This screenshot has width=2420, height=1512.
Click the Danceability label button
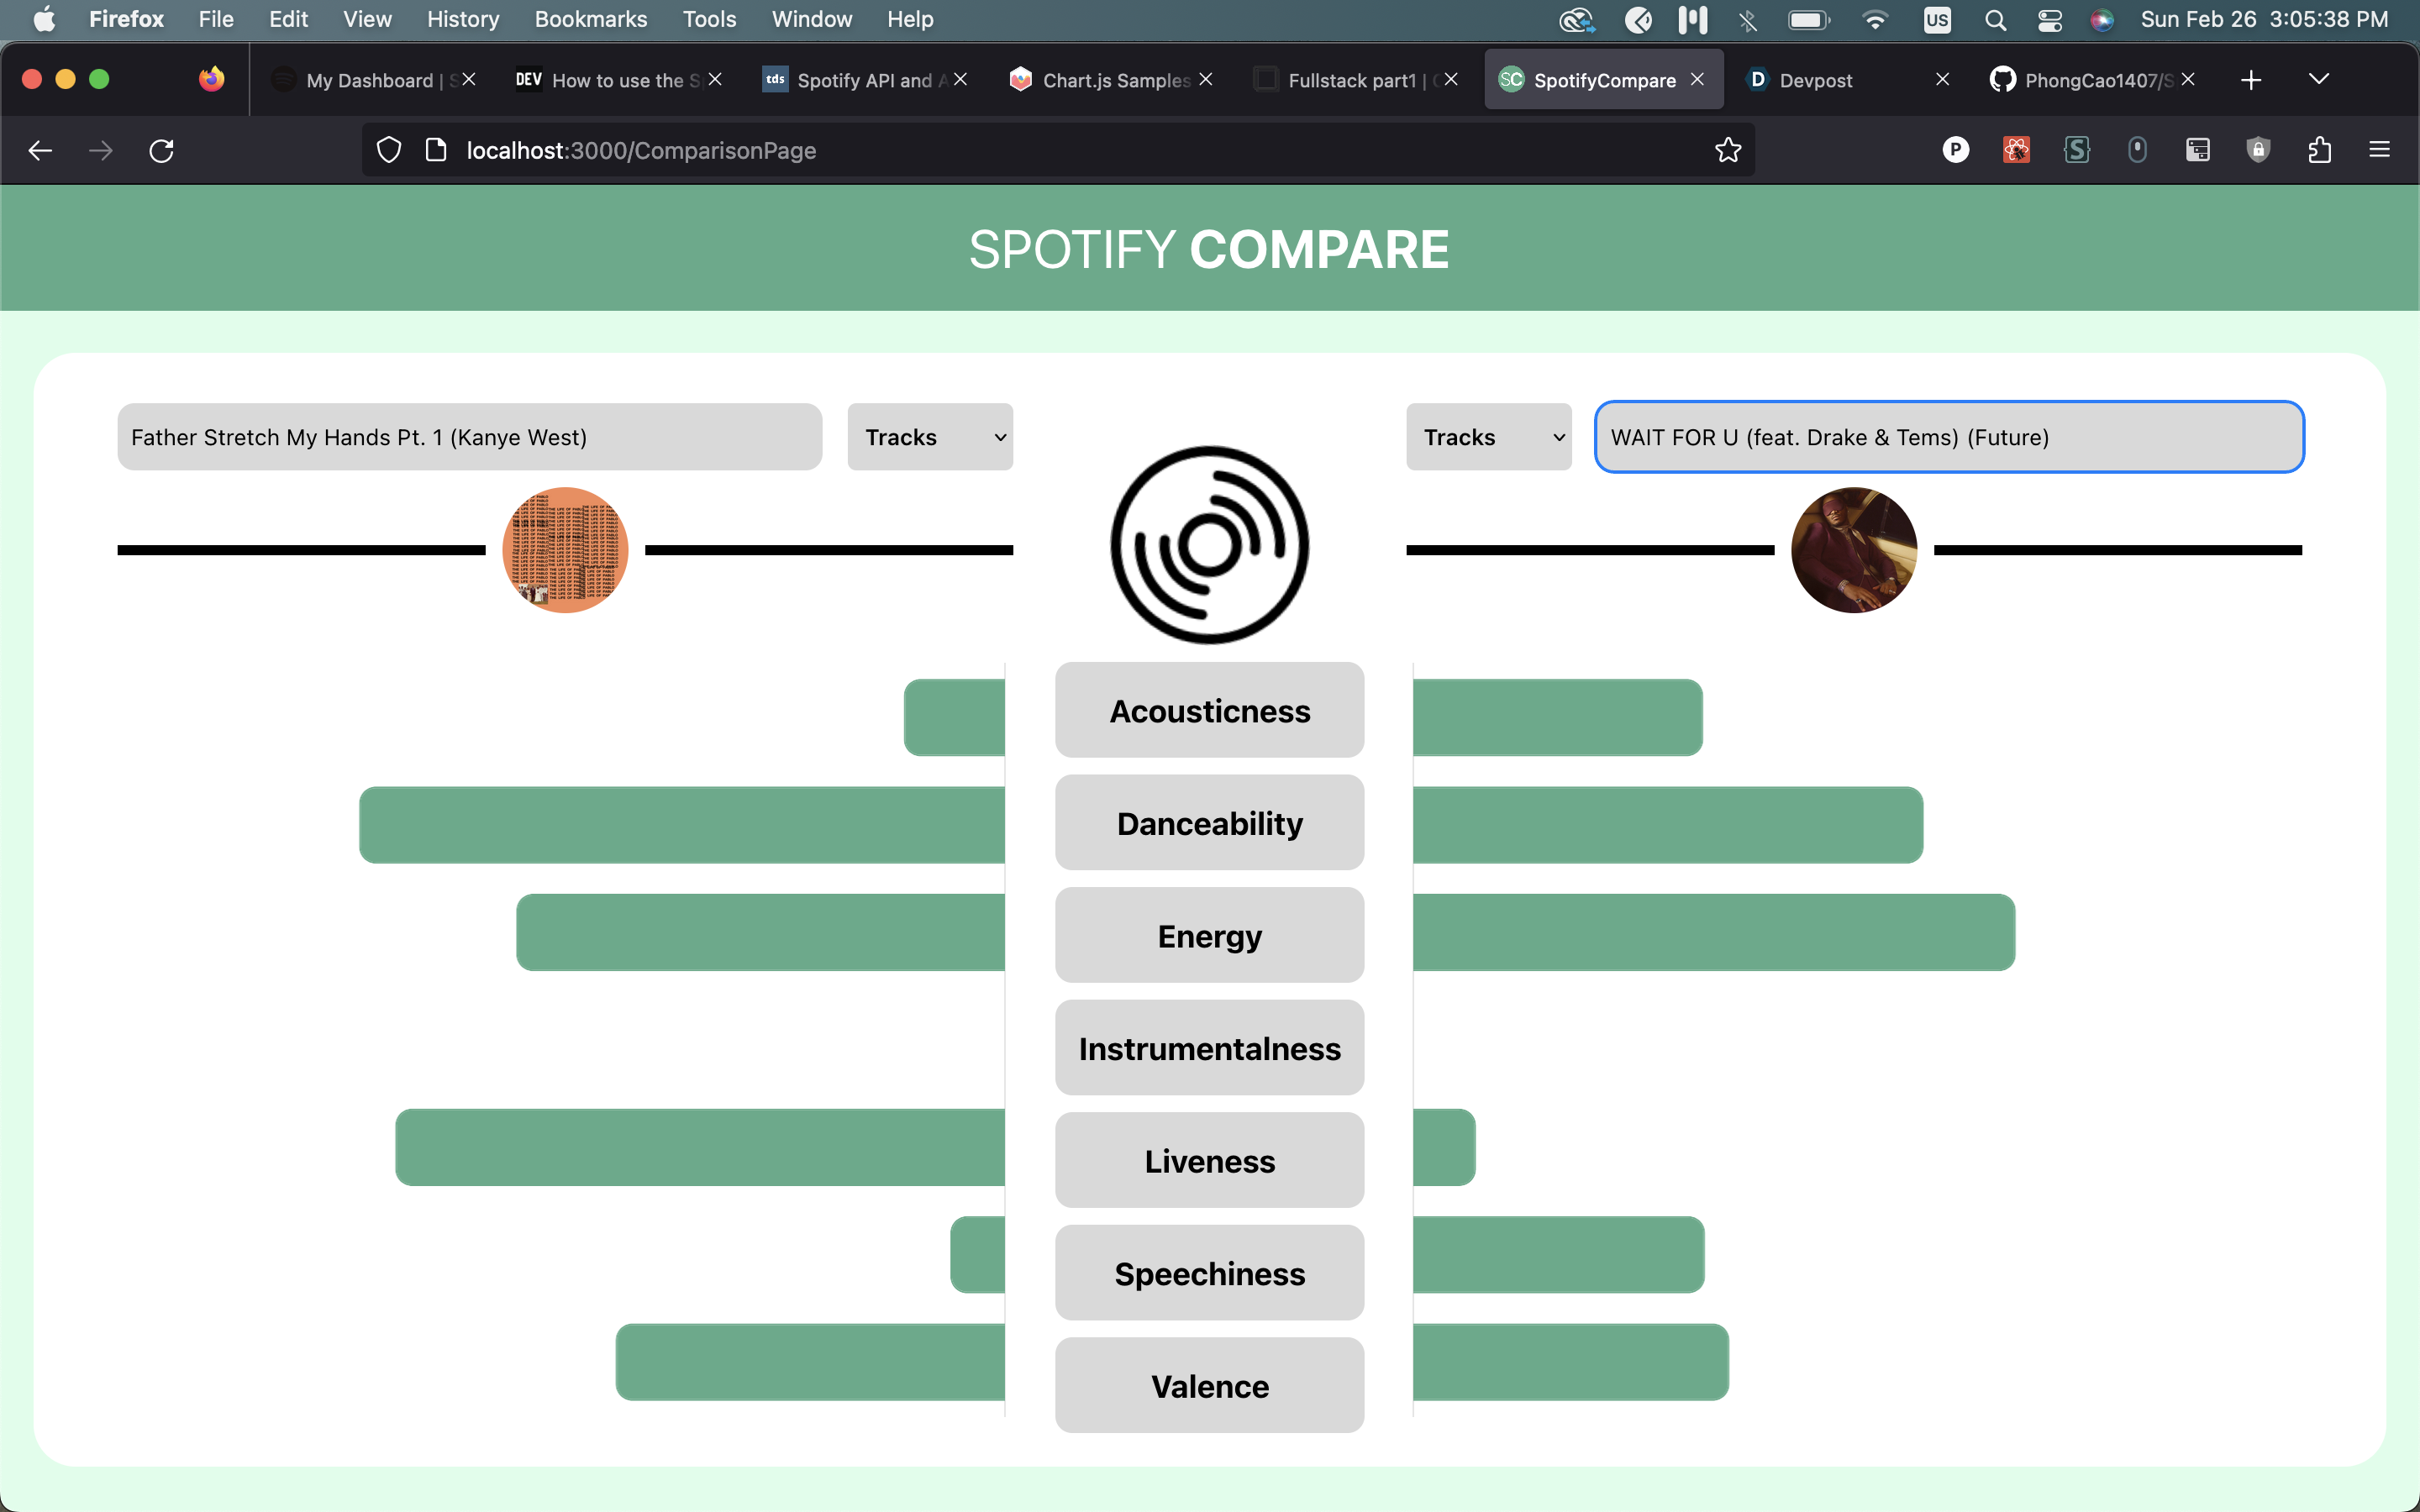click(x=1209, y=823)
